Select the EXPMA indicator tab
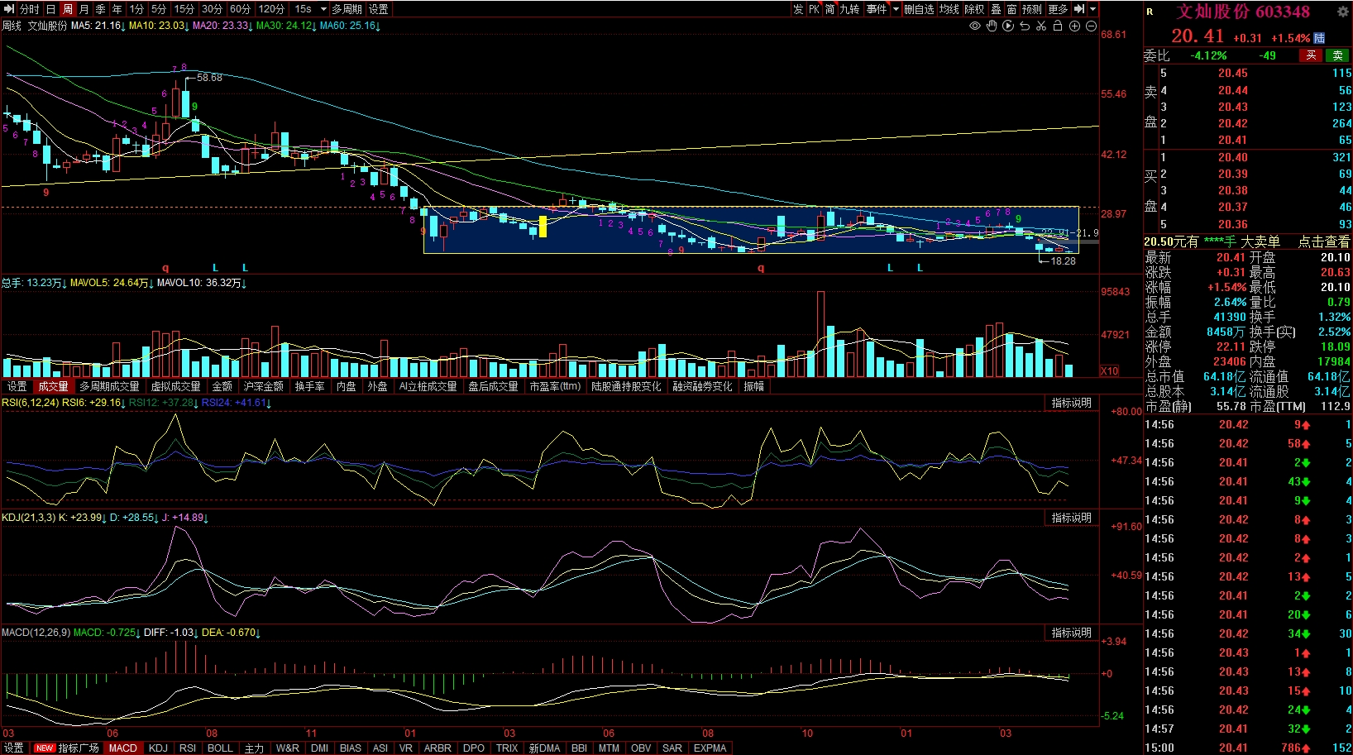1353x755 pixels. pyautogui.click(x=710, y=748)
